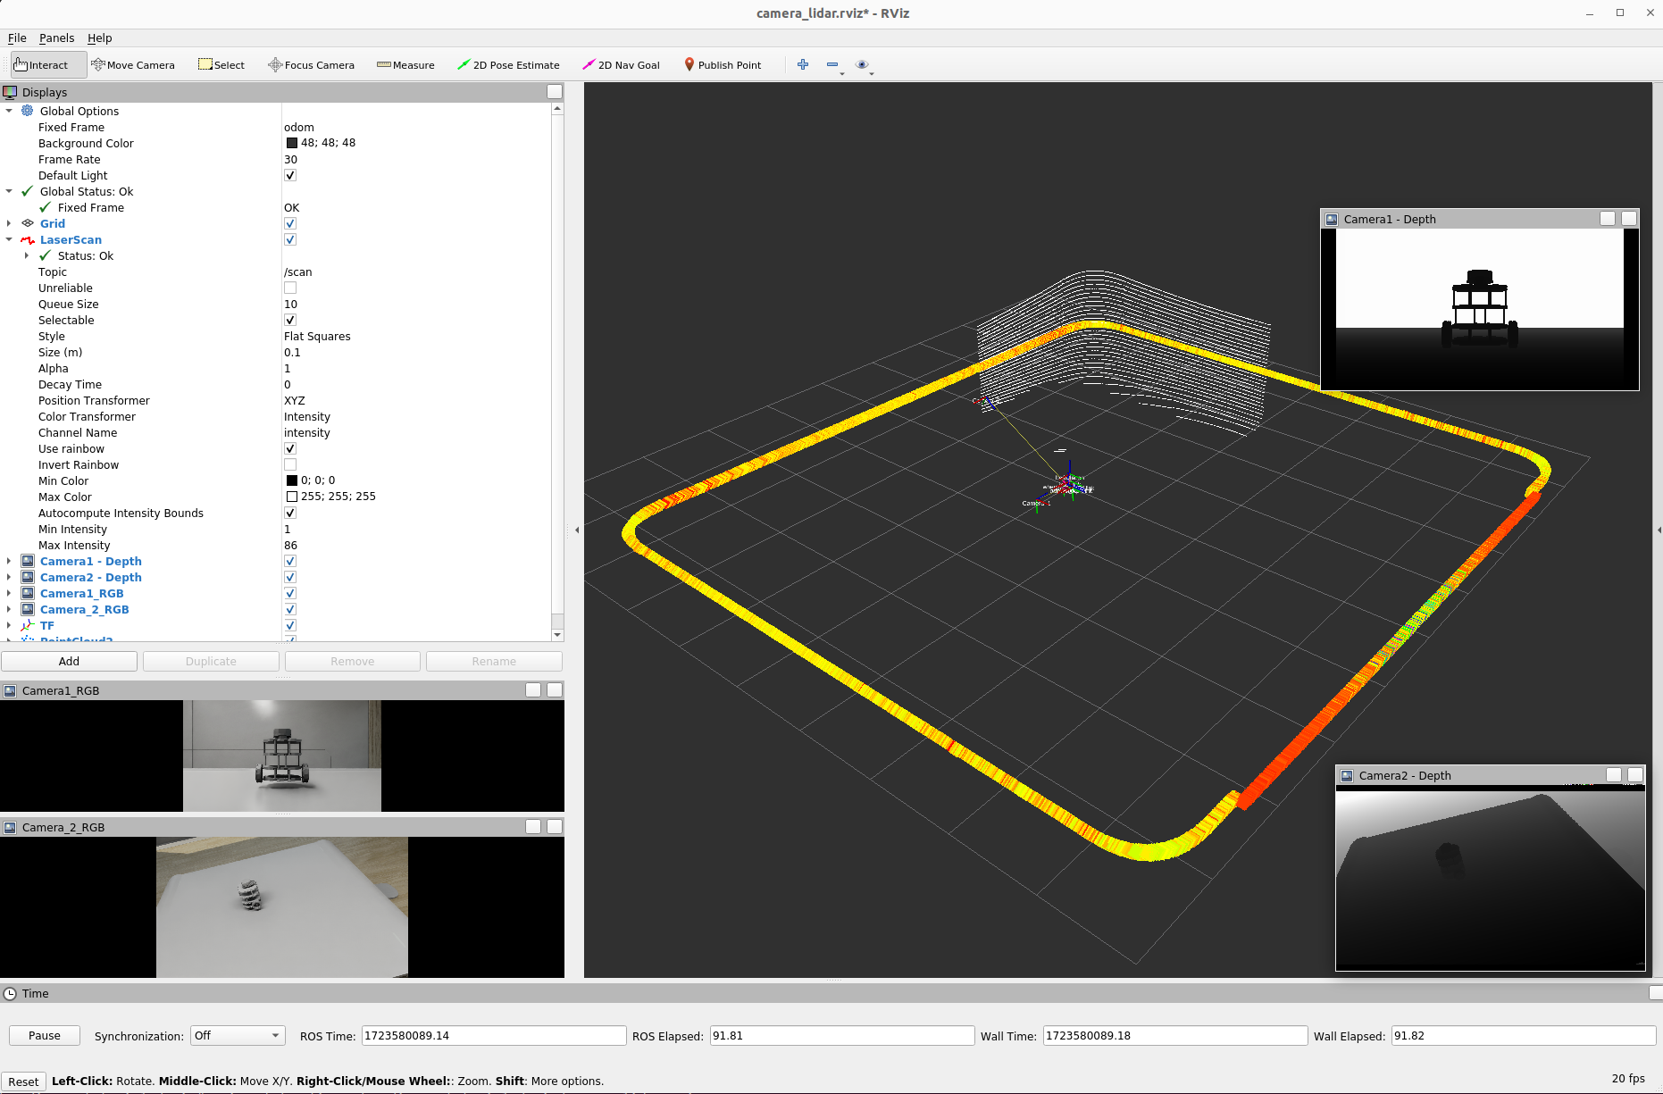This screenshot has height=1094, width=1663.
Task: Click the Camera1_RGB display icon in tree
Action: click(x=28, y=593)
